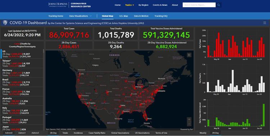Expand the Topics dropdown menu
270x136 pixels.
click(130, 5)
